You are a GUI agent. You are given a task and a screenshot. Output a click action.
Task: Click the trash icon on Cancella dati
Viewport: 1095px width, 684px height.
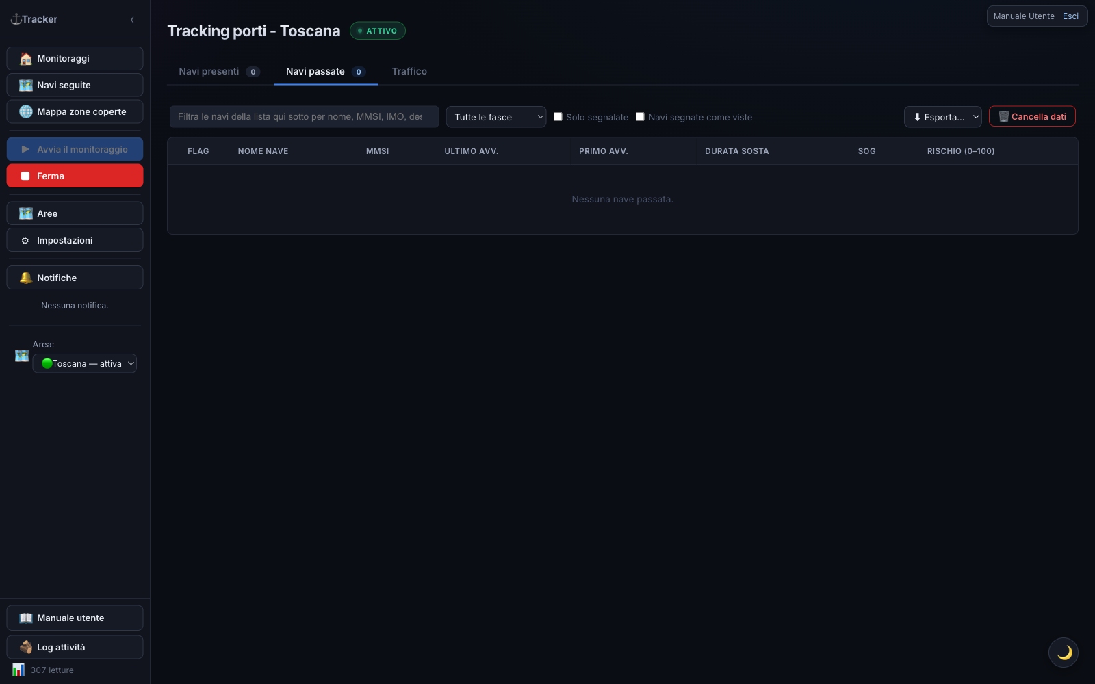click(x=1003, y=116)
